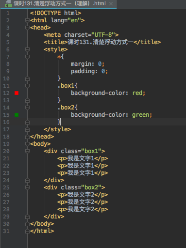Click the value red on line 12
The width and height of the screenshot is (186, 248).
[137, 93]
